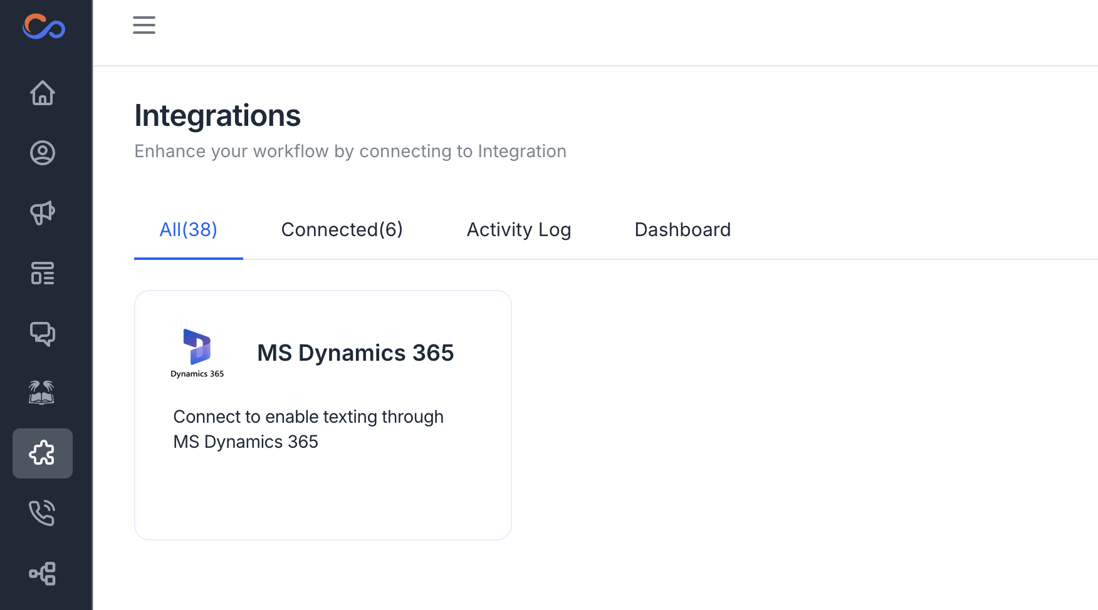The image size is (1098, 610).
Task: Click the Integrations page heading
Action: pyautogui.click(x=217, y=116)
